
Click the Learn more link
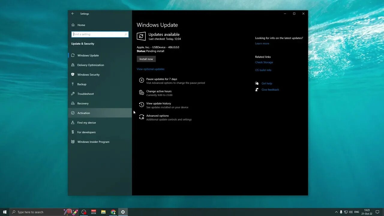(x=262, y=43)
